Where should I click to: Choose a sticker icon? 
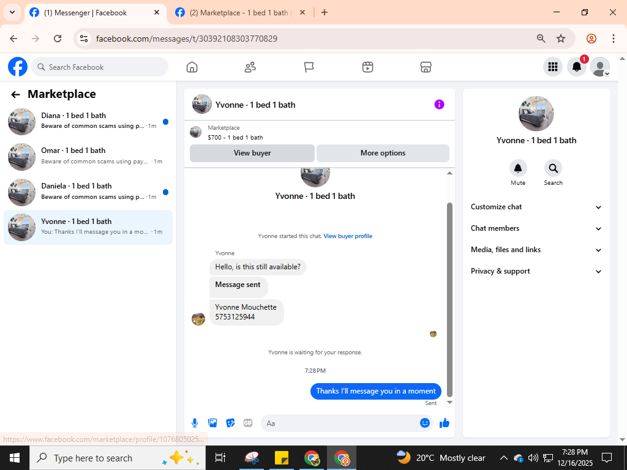coord(230,423)
